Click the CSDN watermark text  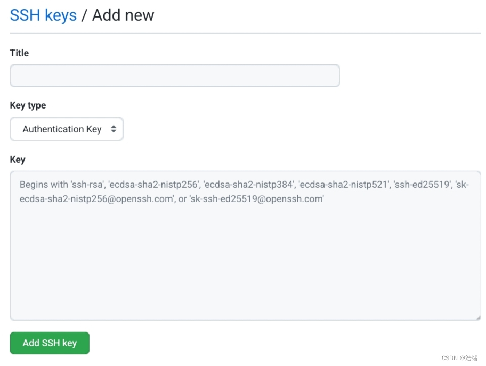pyautogui.click(x=460, y=358)
